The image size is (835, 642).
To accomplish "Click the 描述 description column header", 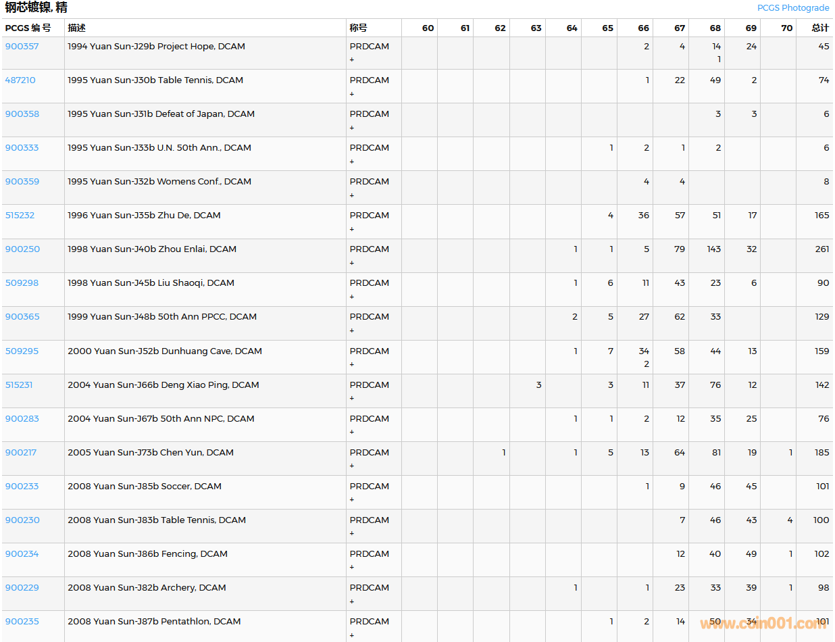I will point(76,28).
